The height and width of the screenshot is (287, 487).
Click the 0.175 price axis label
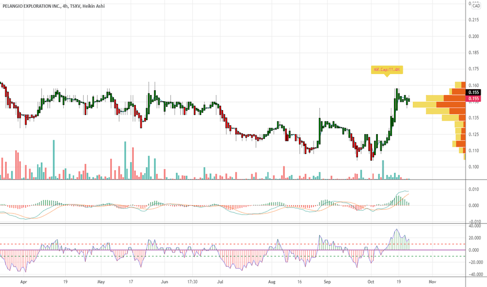473,69
